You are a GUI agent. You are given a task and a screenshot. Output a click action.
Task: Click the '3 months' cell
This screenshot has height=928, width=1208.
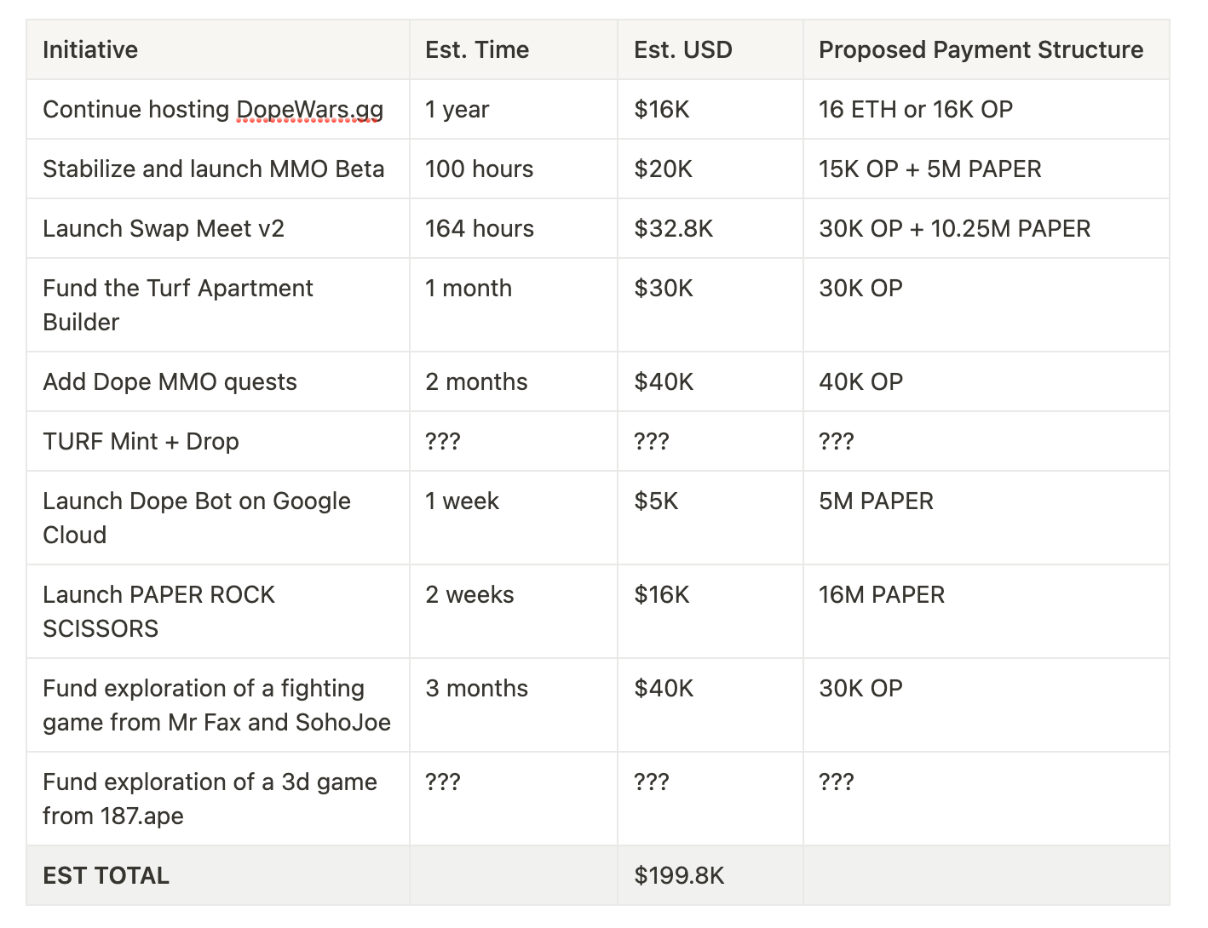coord(514,705)
